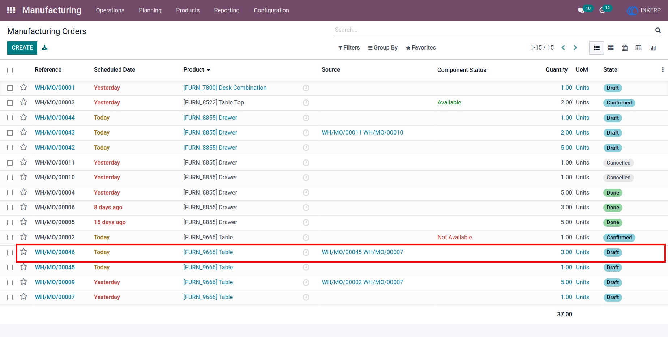This screenshot has height=337, width=668.
Task: Go to next page arrow
Action: coord(575,48)
